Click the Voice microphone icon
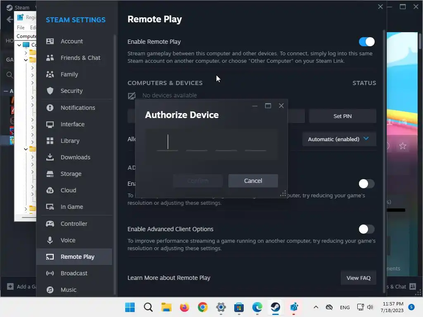This screenshot has height=317, width=423. pos(50,240)
